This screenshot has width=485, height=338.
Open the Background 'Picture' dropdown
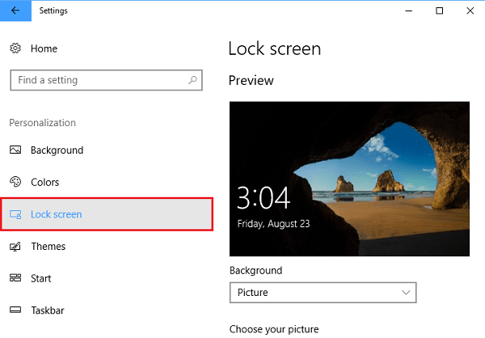[322, 292]
